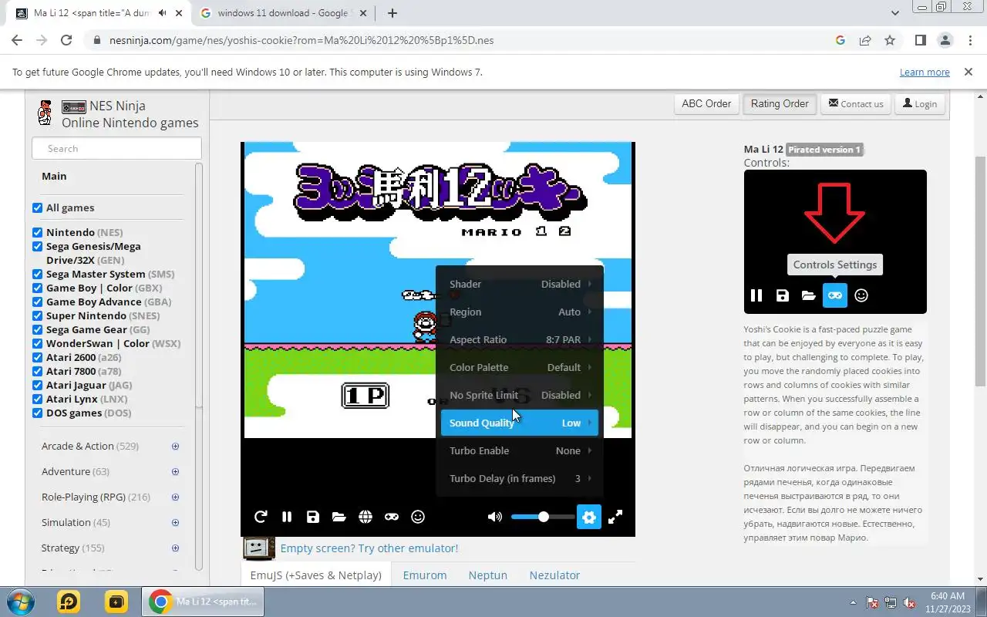Screen dimensions: 987x617
Task: Expand the Role-Playing (RPG) category
Action: [175, 497]
